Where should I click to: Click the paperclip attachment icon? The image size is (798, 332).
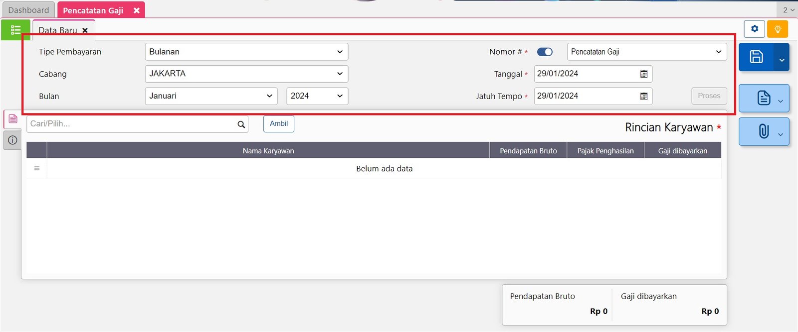point(763,131)
